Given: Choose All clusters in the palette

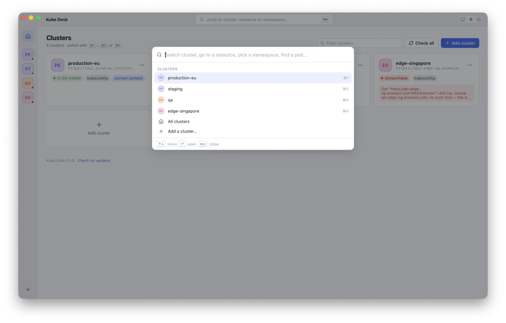Looking at the screenshot, I should pyautogui.click(x=253, y=121).
